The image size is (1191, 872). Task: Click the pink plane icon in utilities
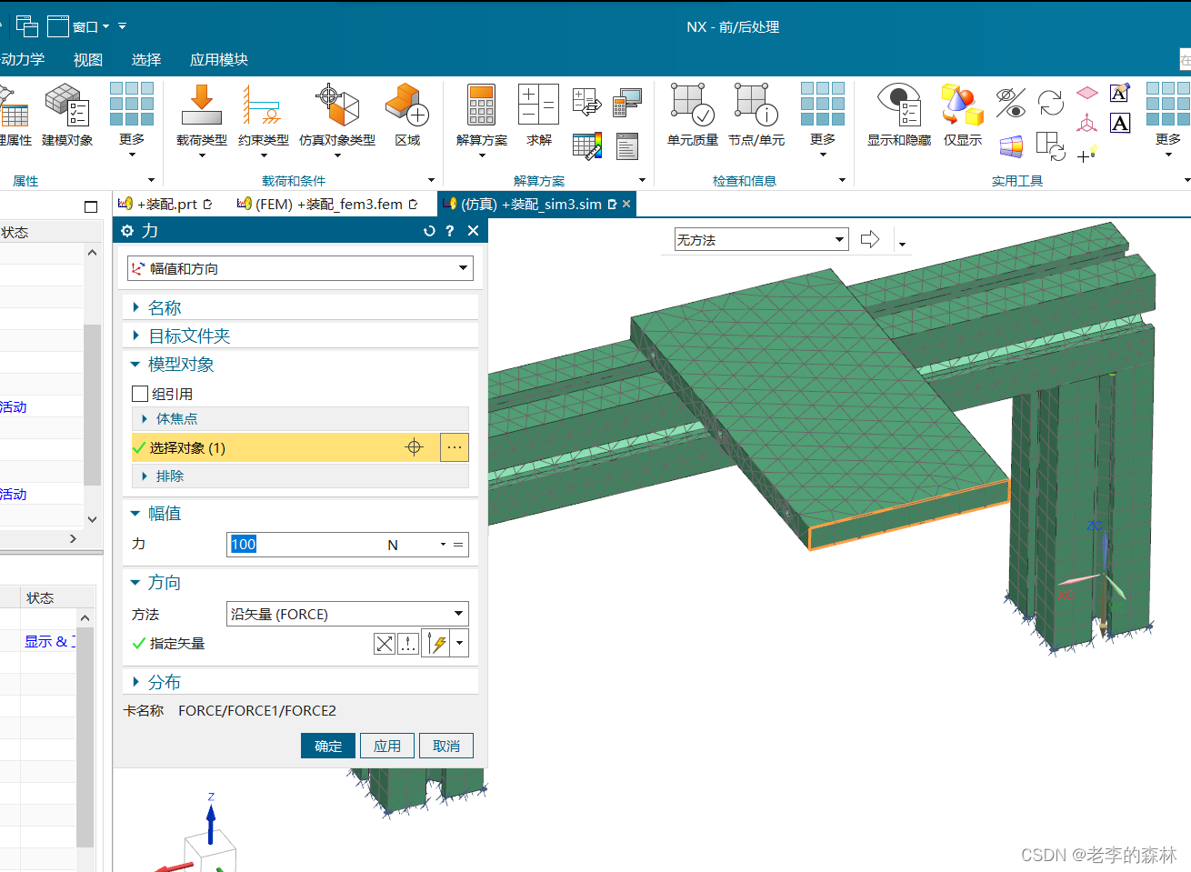tap(1087, 93)
